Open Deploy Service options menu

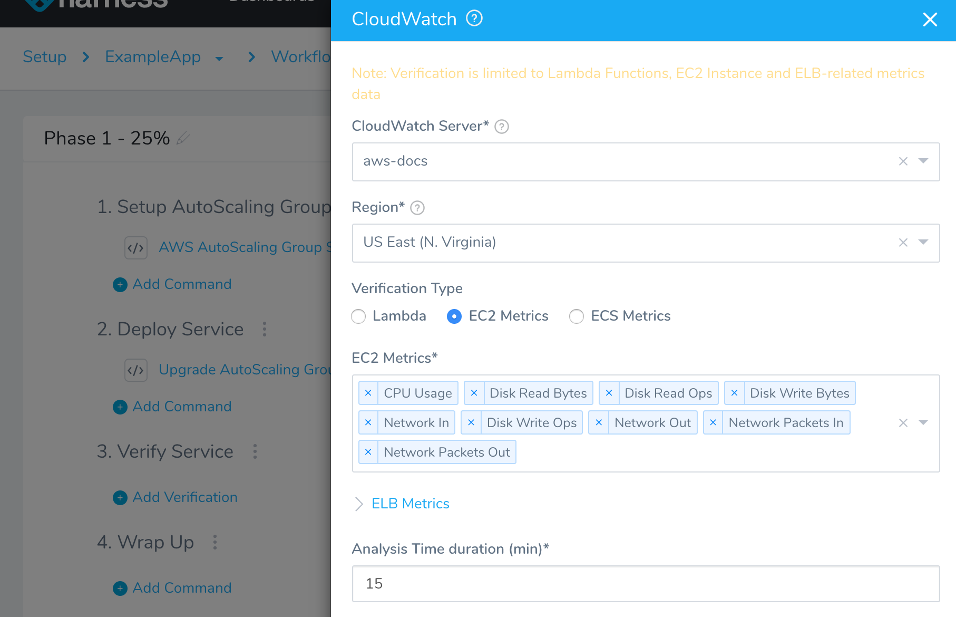[265, 330]
